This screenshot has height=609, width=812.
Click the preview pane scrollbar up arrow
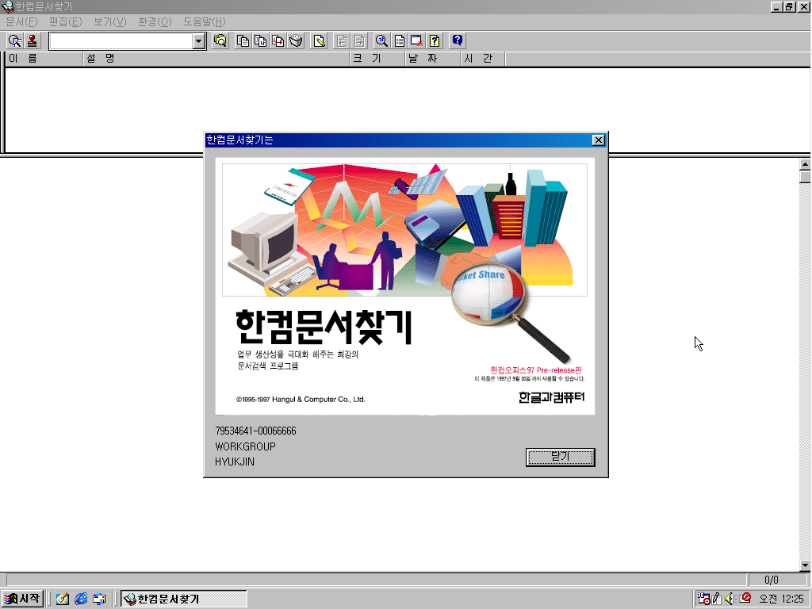point(805,164)
